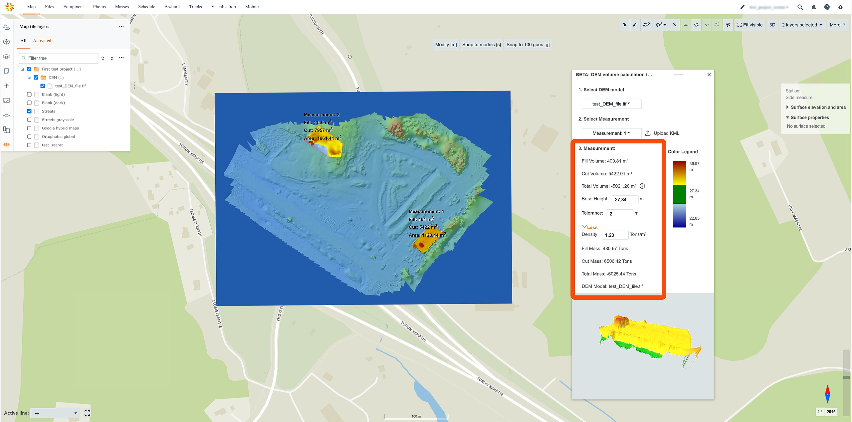The height and width of the screenshot is (422, 852).
Task: Click the Color Legend gradient bar
Action: point(679,194)
